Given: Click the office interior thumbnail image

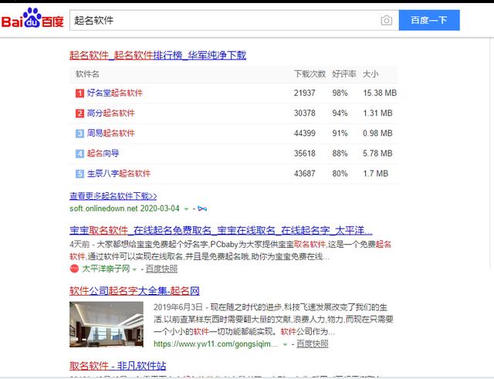Looking at the screenshot, I should tap(107, 324).
